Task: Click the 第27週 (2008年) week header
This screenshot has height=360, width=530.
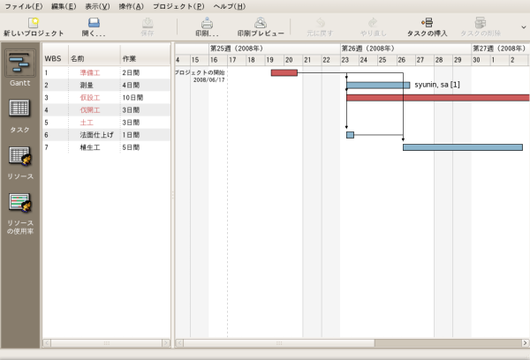Action: pos(499,49)
